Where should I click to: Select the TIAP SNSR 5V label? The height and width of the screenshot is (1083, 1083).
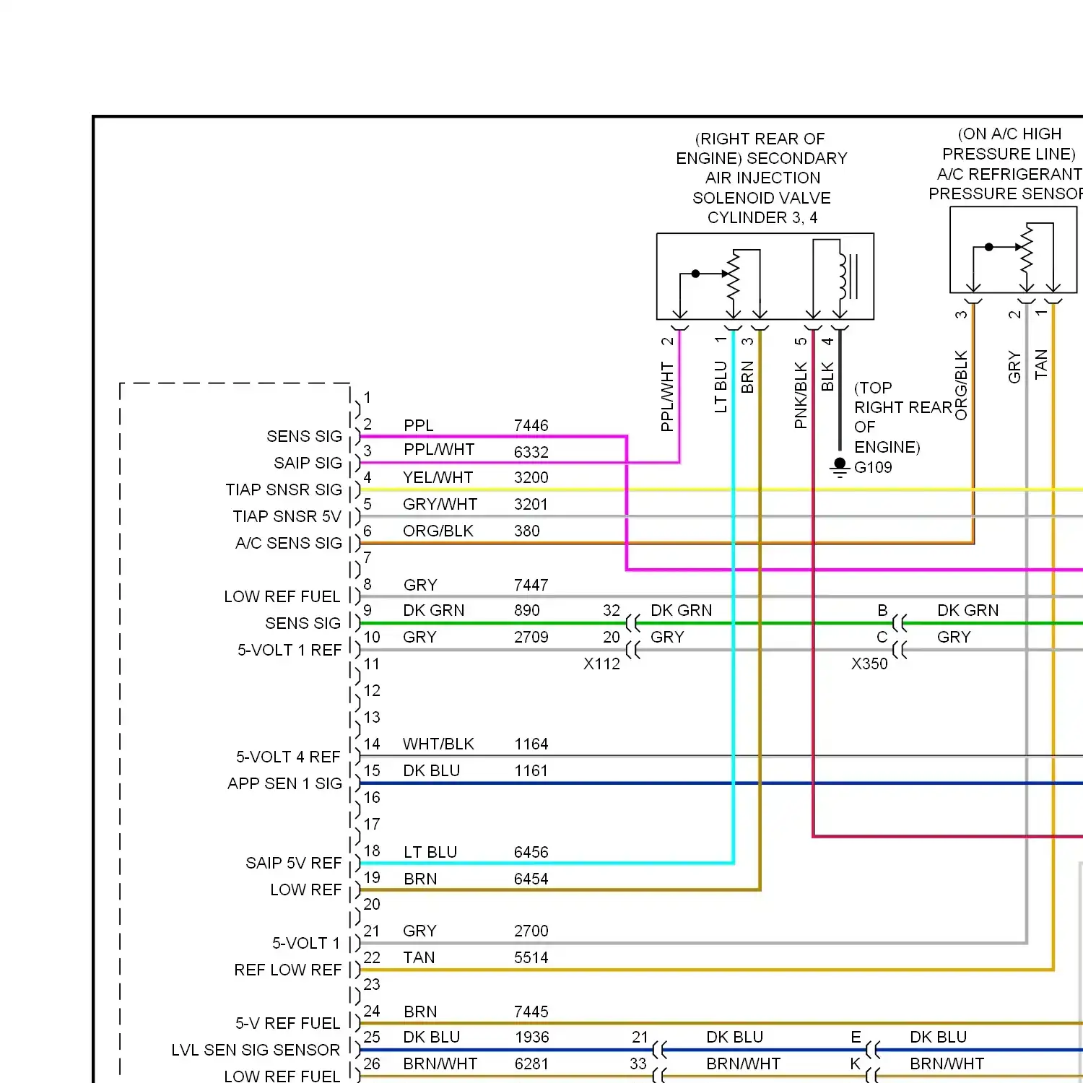[287, 516]
